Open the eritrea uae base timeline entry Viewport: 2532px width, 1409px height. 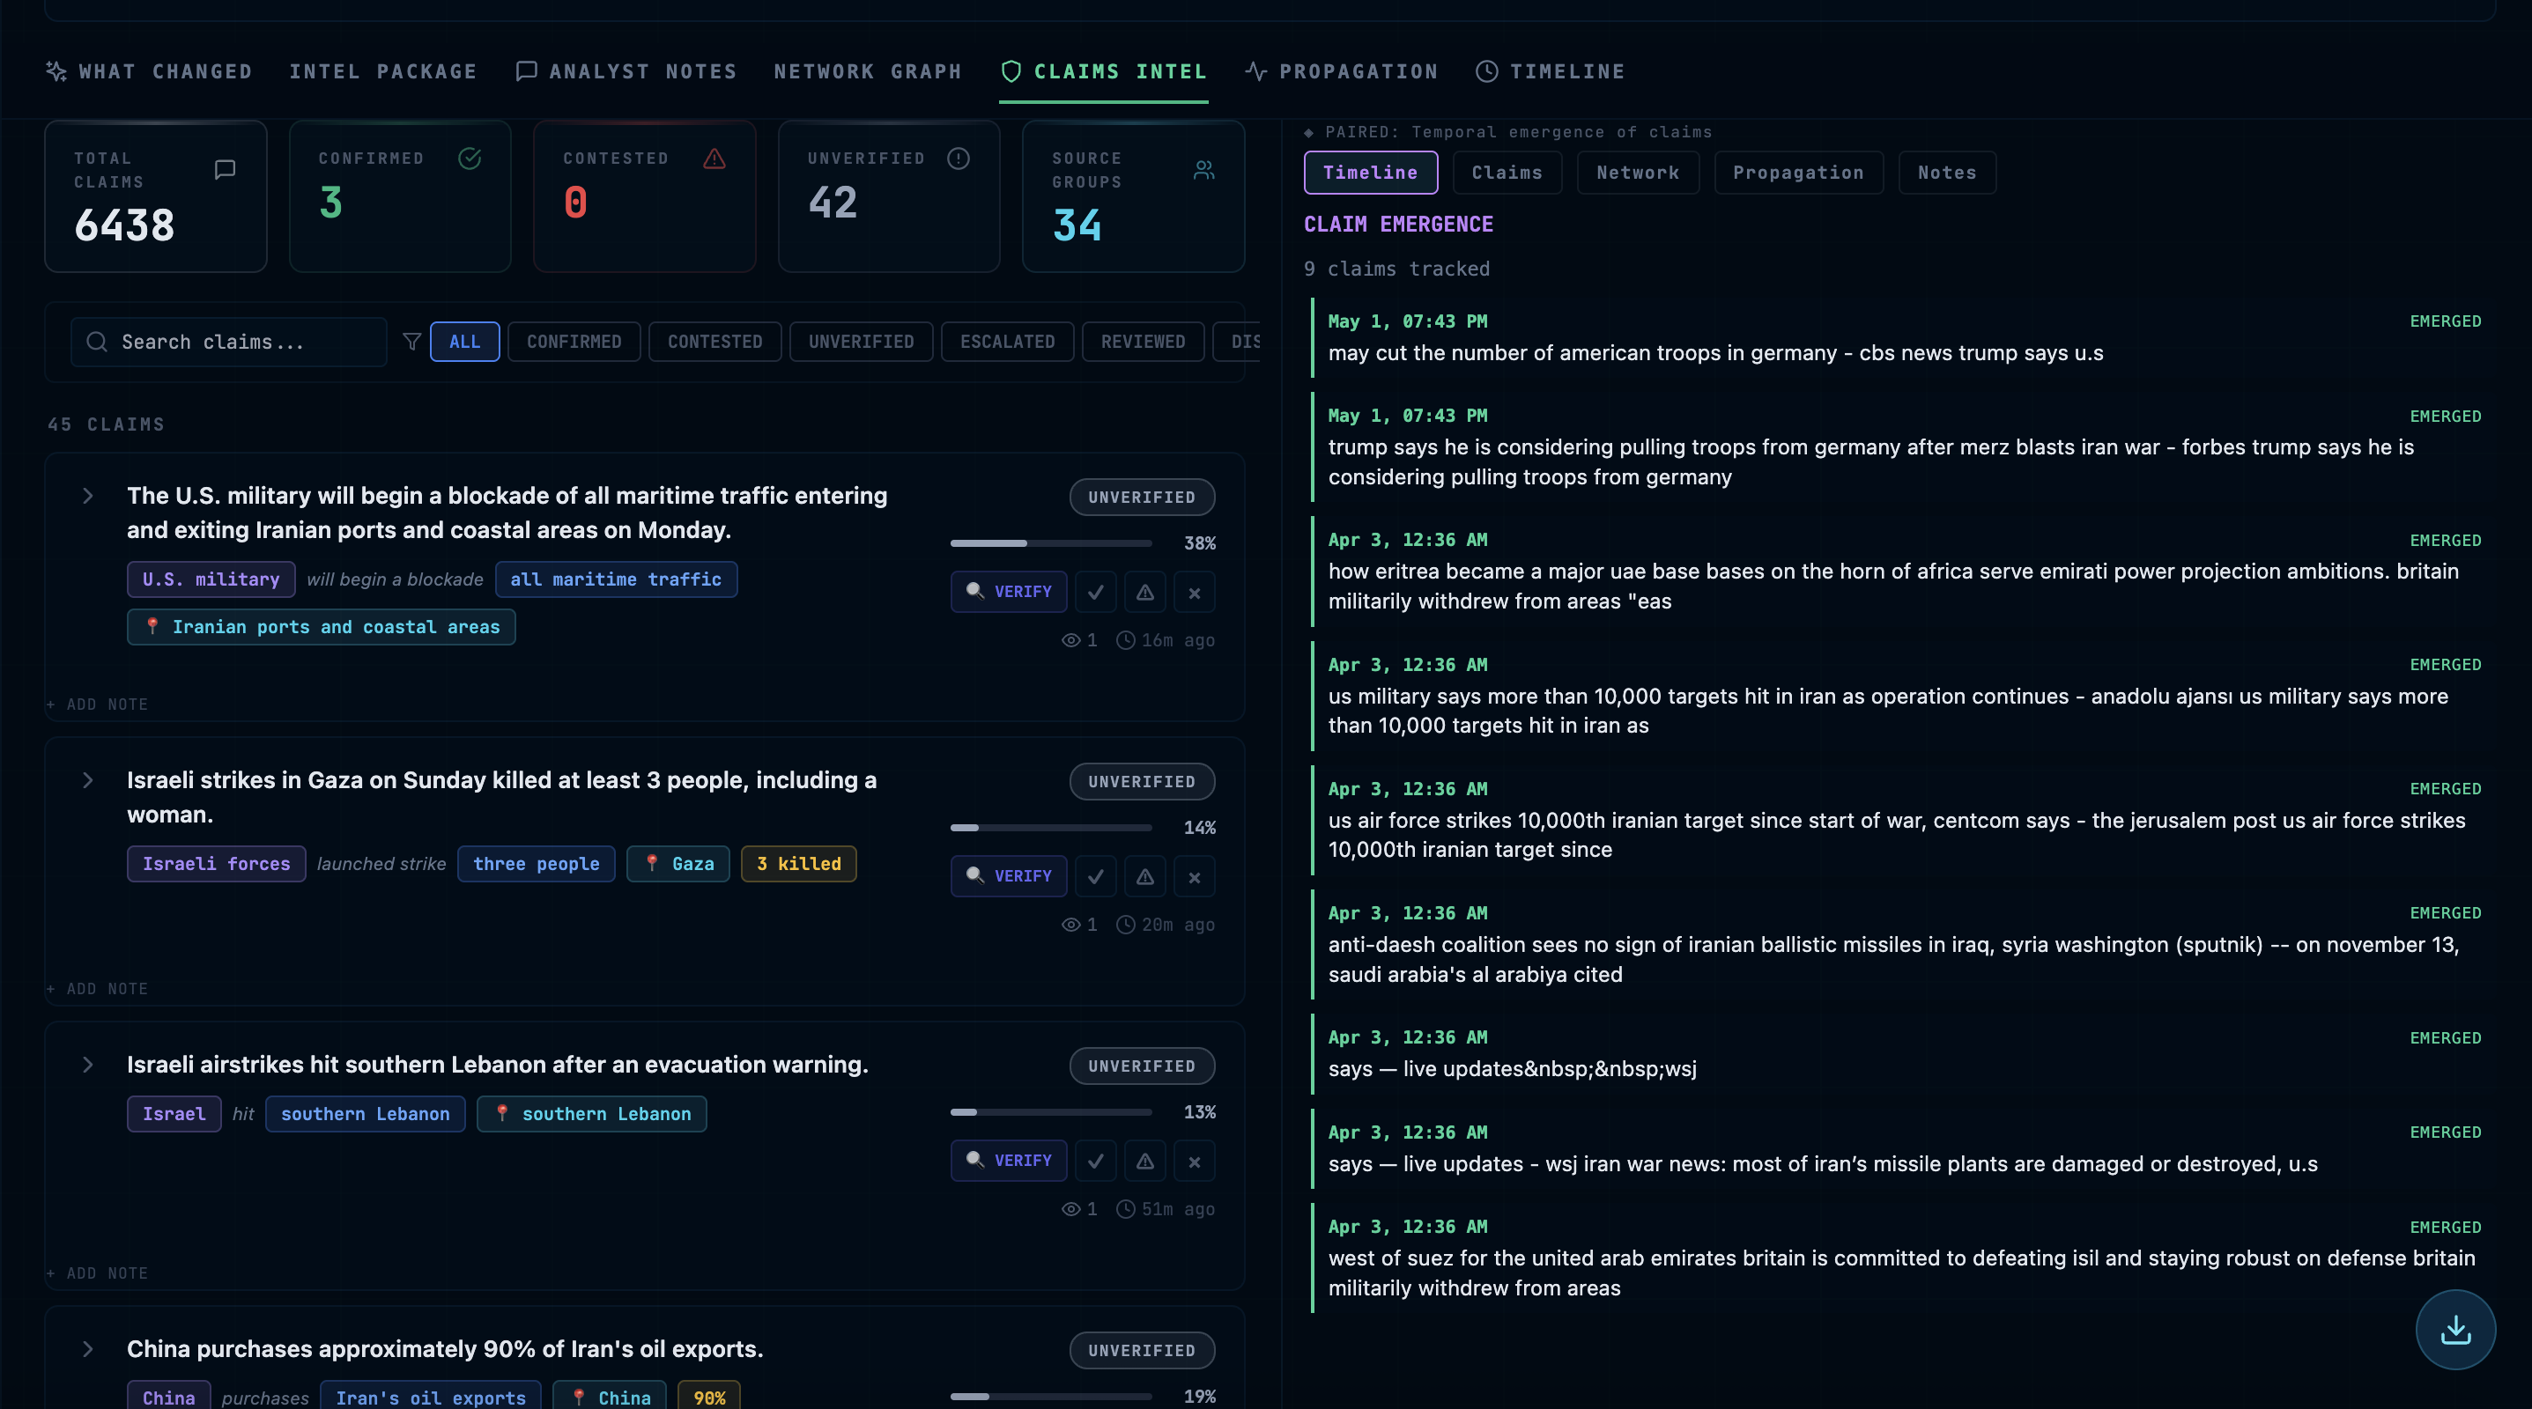[x=1900, y=571]
